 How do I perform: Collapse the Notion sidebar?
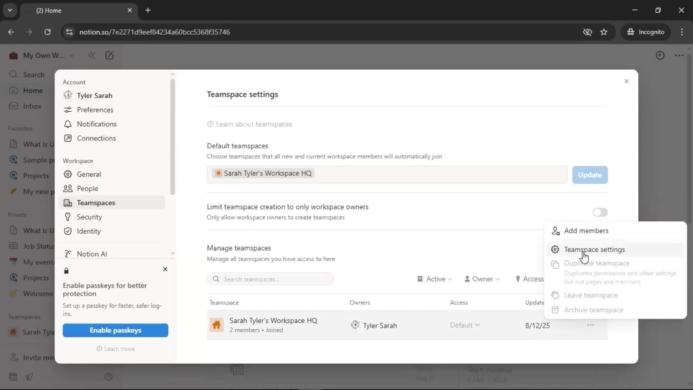(92, 55)
